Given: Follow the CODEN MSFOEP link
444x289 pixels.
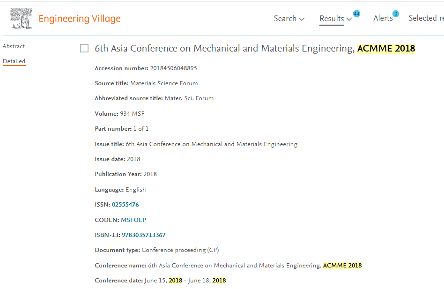Looking at the screenshot, I should point(133,220).
